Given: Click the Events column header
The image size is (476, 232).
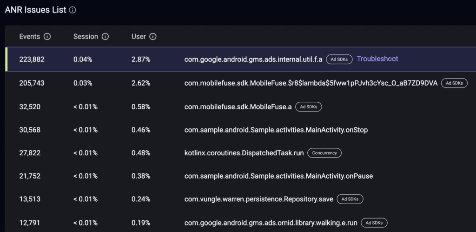Looking at the screenshot, I should pos(30,37).
